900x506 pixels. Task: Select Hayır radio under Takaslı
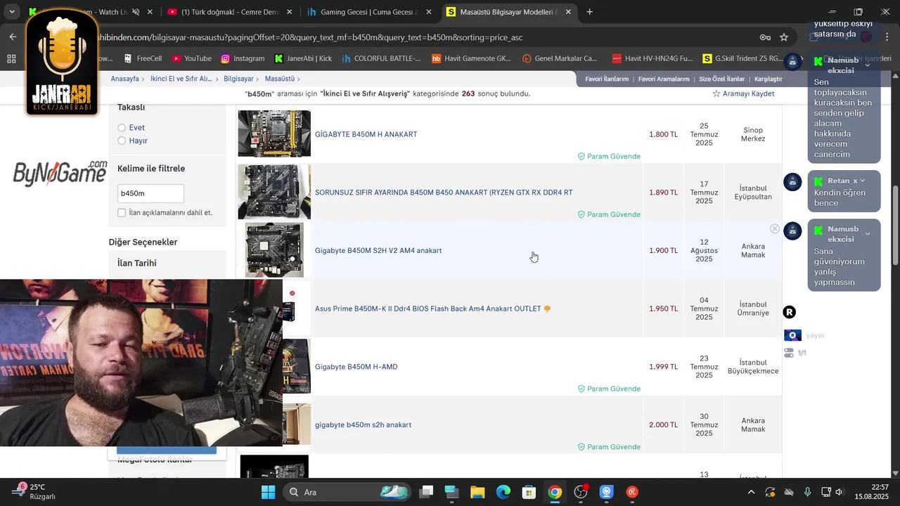point(122,141)
